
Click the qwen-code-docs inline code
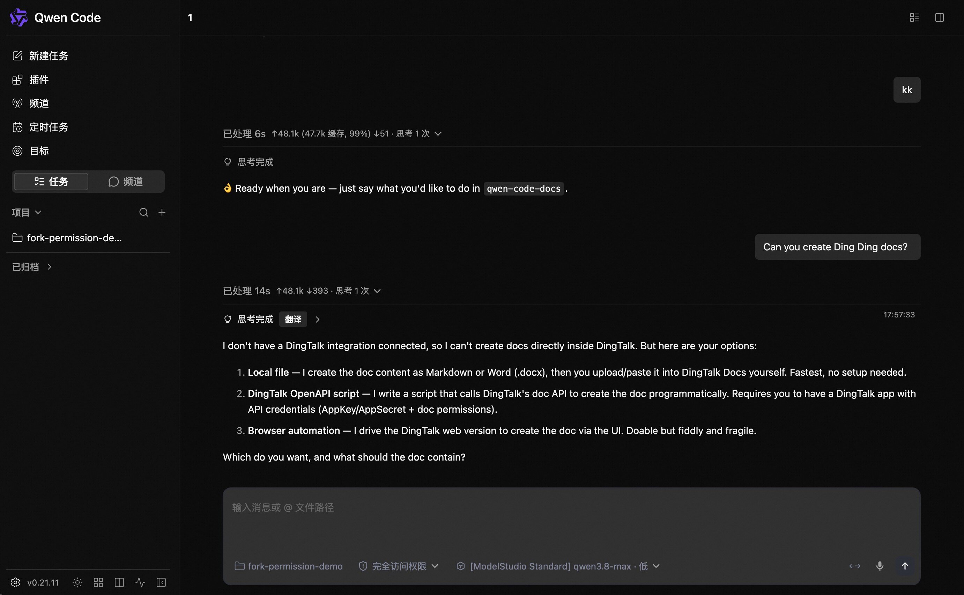tap(524, 189)
